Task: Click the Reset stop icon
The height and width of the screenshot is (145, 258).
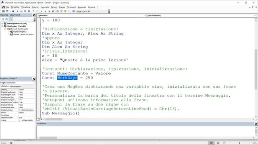Action: pos(49,11)
